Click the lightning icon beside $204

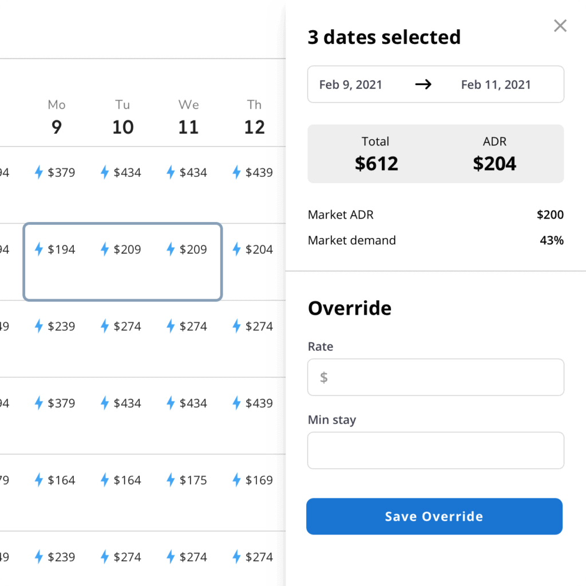coord(236,249)
